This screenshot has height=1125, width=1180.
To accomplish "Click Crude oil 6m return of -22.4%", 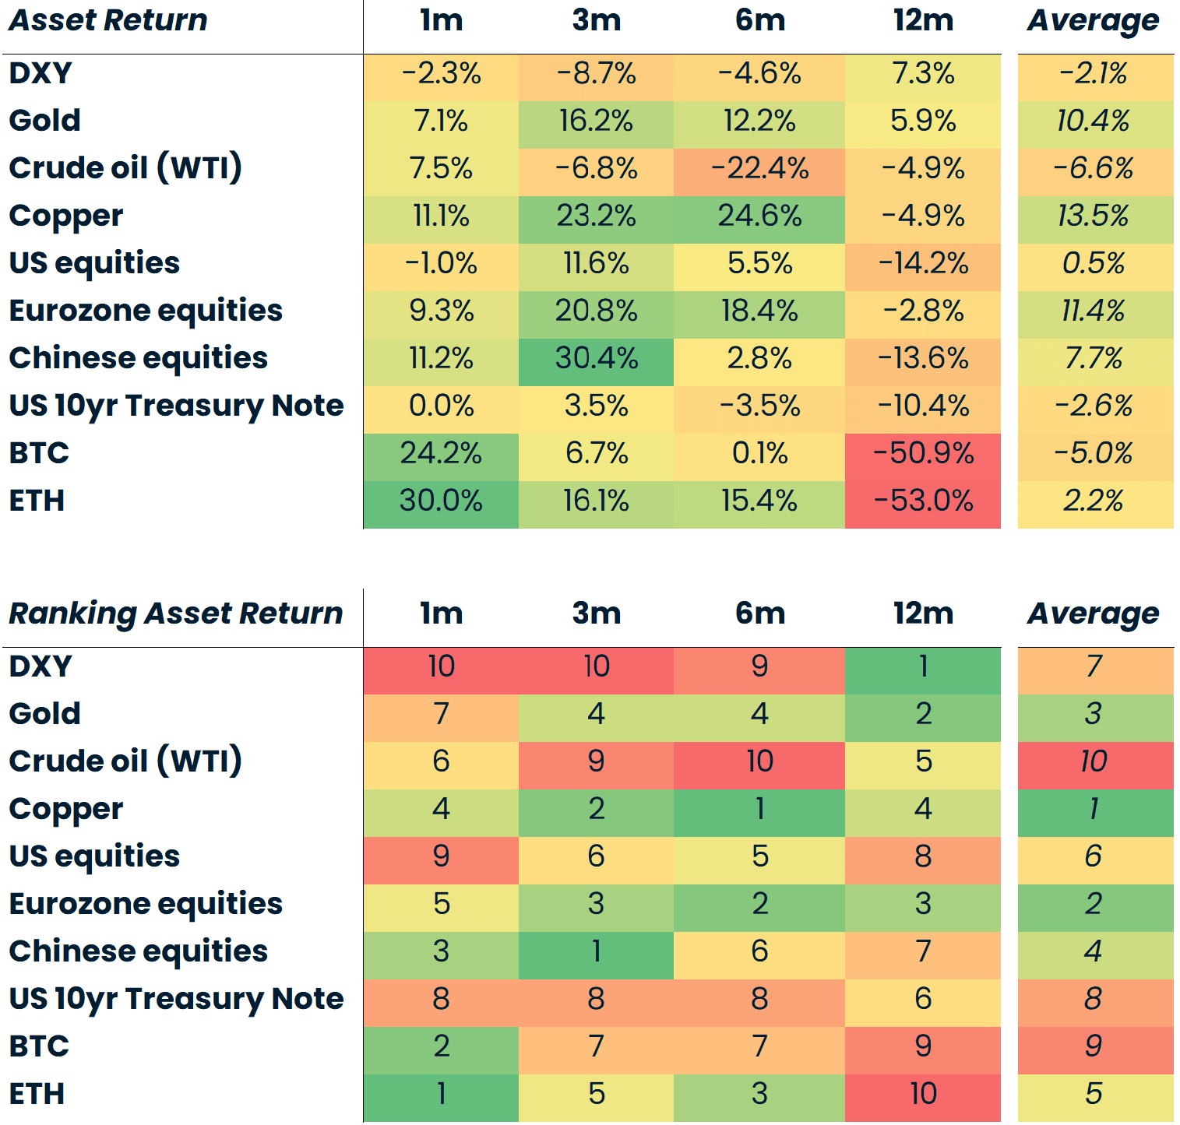I will coord(759,168).
